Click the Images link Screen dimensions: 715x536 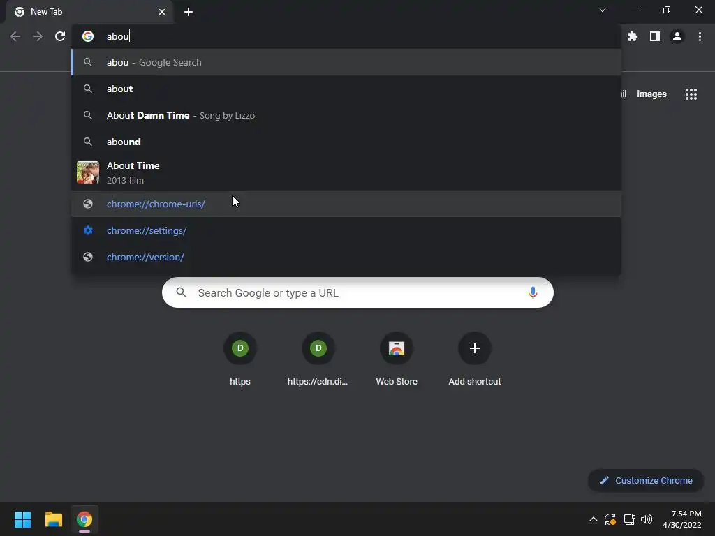point(651,94)
